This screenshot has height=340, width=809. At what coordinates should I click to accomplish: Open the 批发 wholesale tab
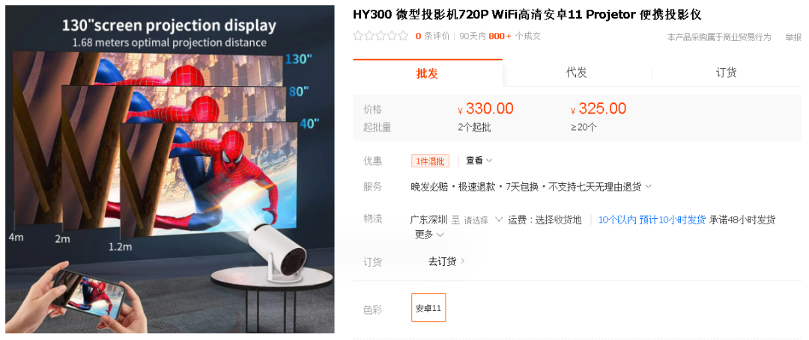tap(427, 73)
